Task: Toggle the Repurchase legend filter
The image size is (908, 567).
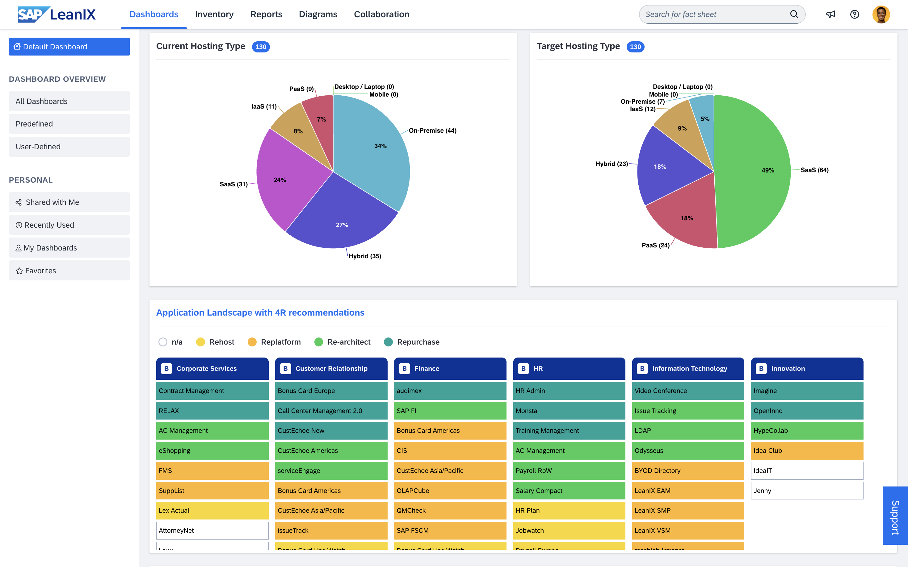Action: click(388, 341)
